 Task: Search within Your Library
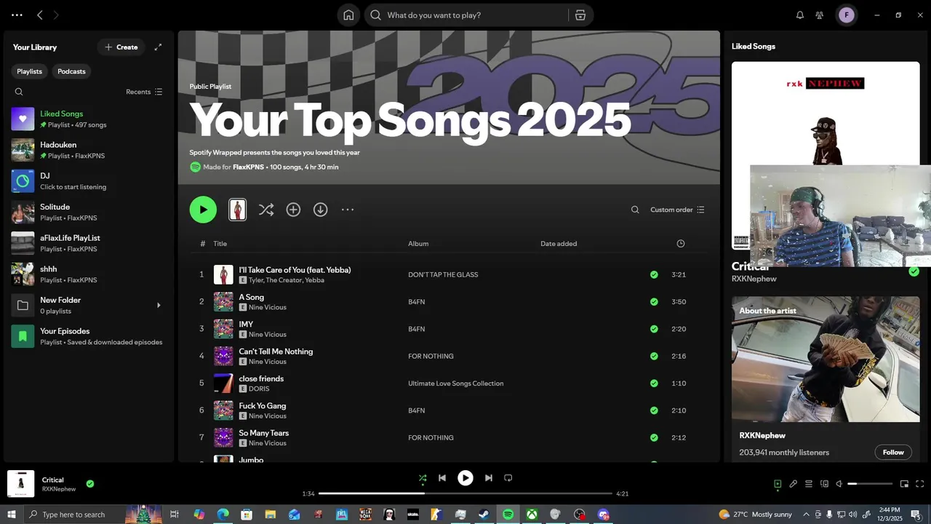coord(19,92)
